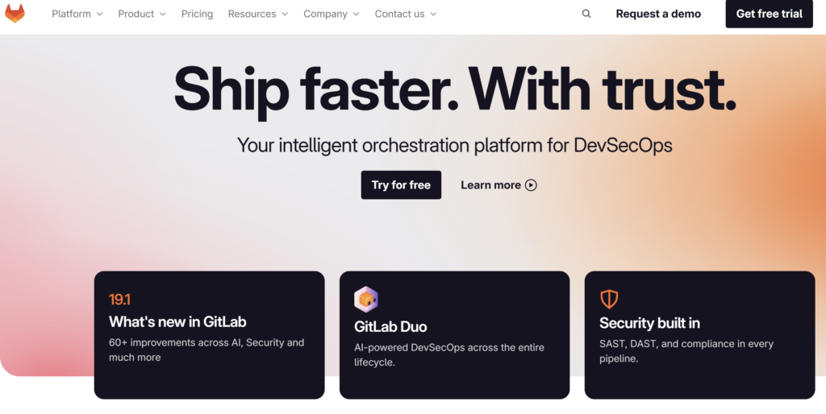
Task: Click 'SAST, DAST, and compliance in every' text
Action: pos(686,344)
